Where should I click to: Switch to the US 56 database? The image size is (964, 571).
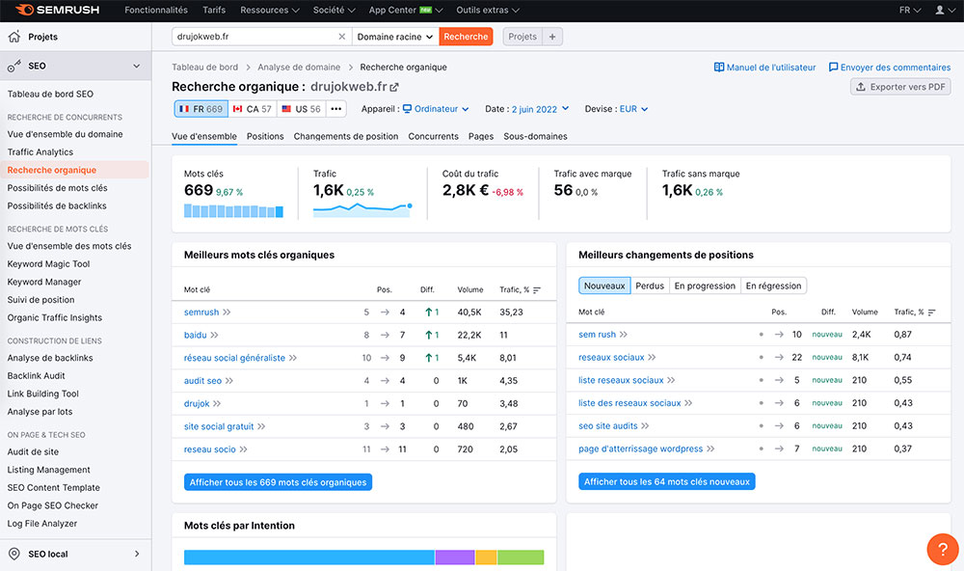pos(301,109)
